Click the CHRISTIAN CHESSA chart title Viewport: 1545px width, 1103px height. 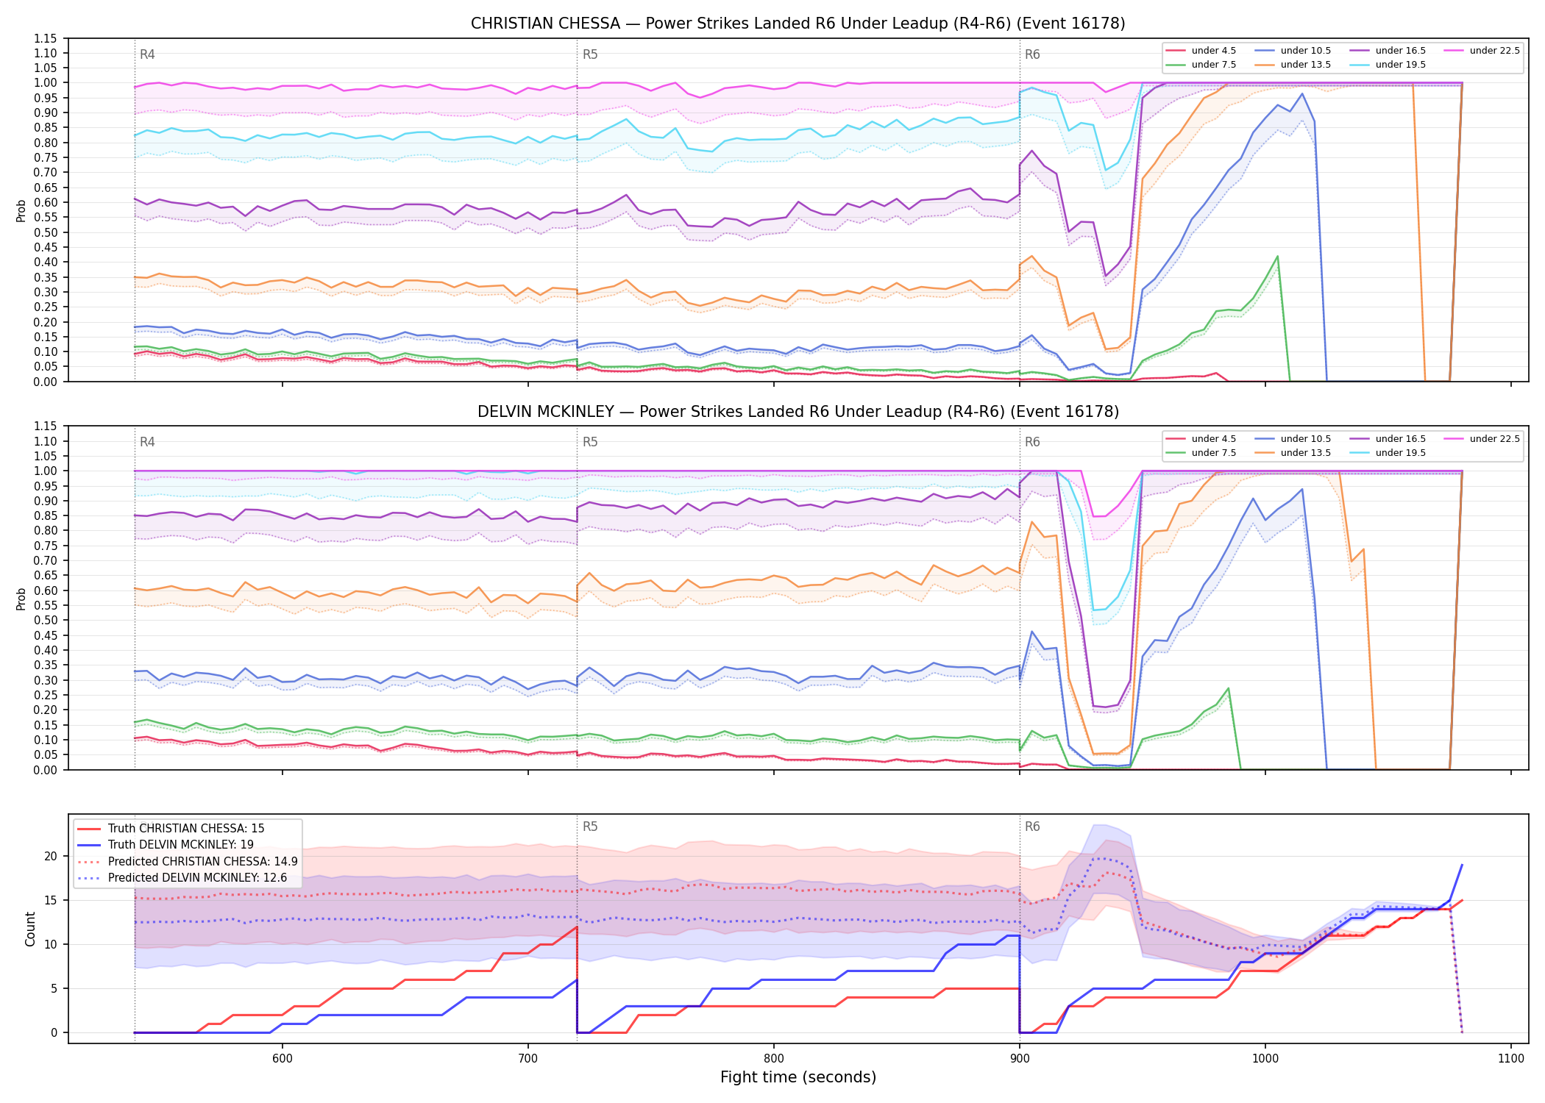(x=798, y=24)
